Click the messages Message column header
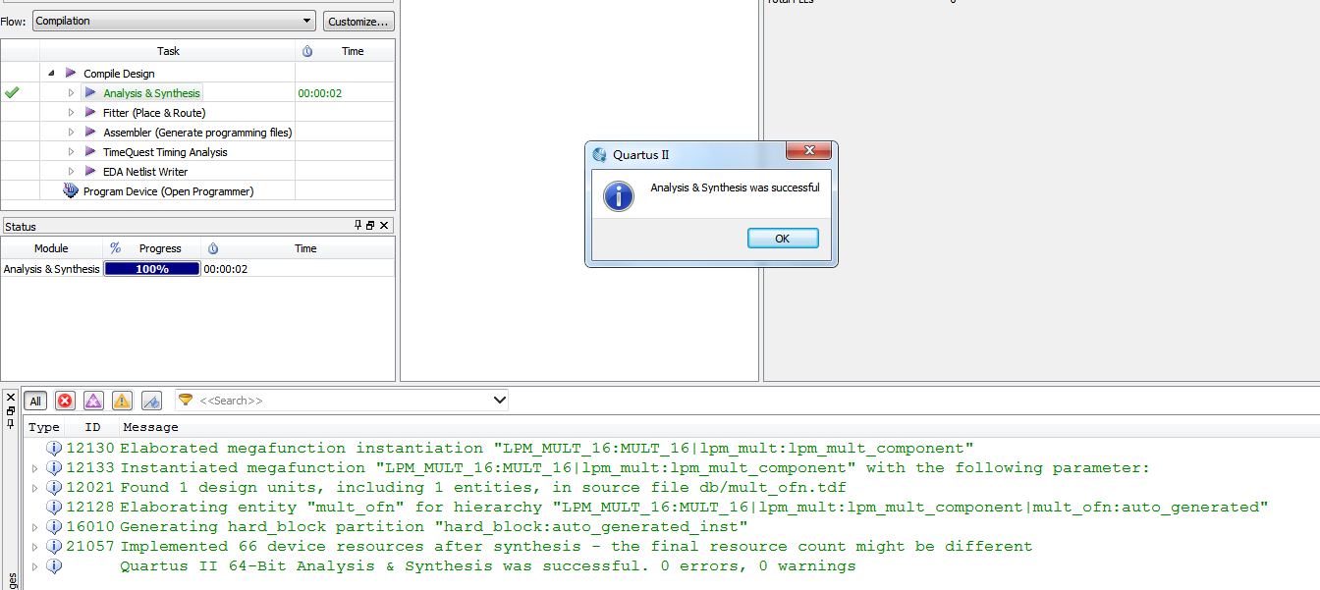Image resolution: width=1320 pixels, height=590 pixels. pos(151,427)
